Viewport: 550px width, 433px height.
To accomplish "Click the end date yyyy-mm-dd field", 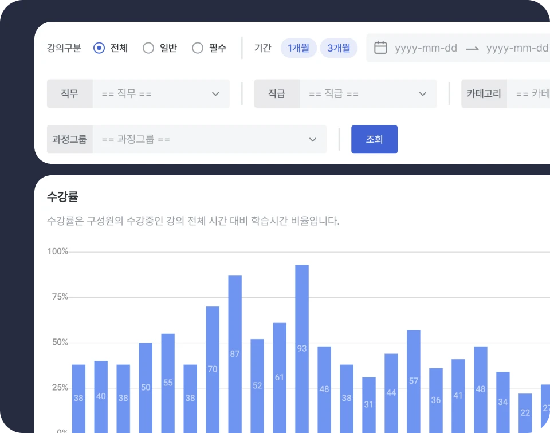I will [x=517, y=48].
